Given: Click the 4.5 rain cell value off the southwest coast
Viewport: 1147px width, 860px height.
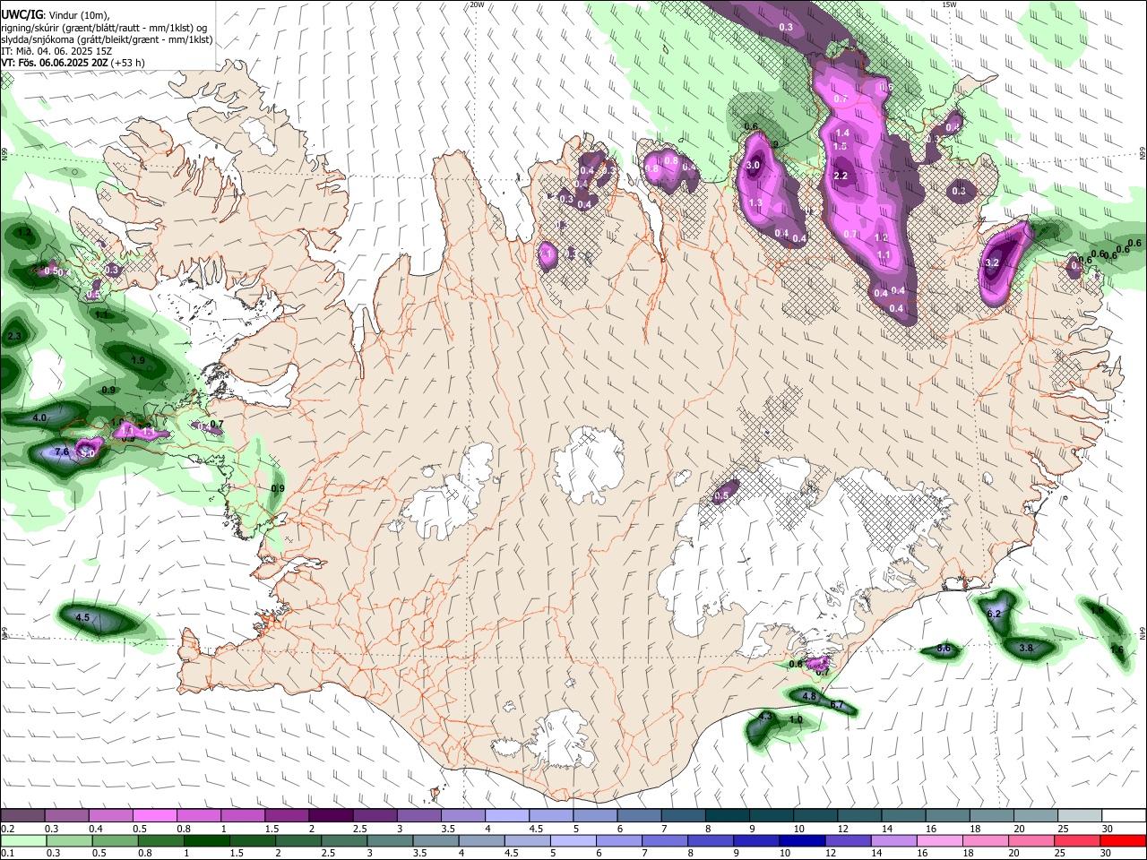Looking at the screenshot, I should tap(82, 618).
